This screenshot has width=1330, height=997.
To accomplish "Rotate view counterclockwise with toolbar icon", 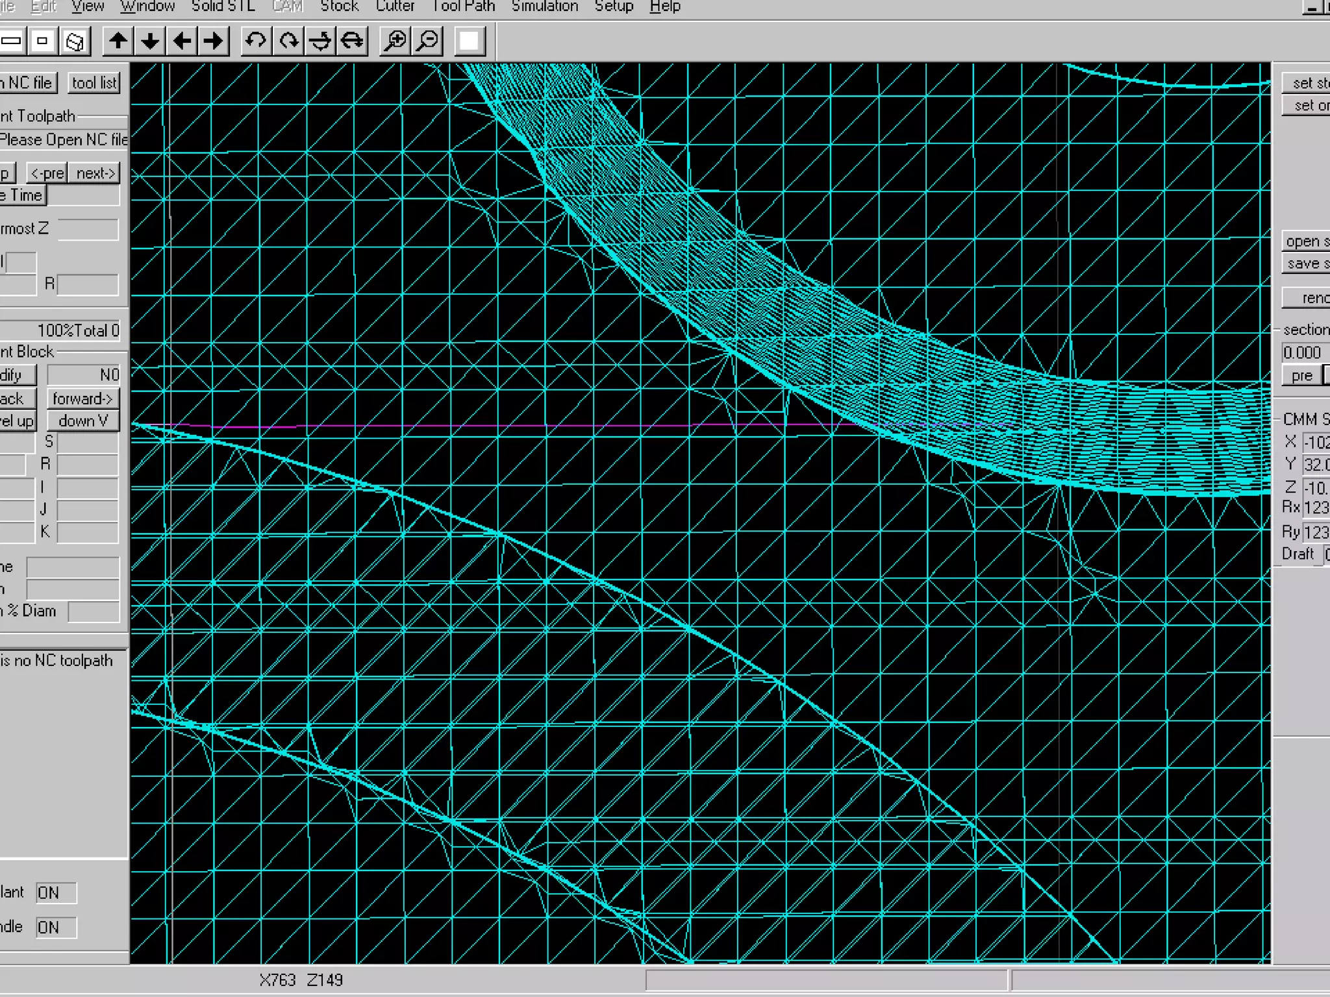I will coord(256,42).
